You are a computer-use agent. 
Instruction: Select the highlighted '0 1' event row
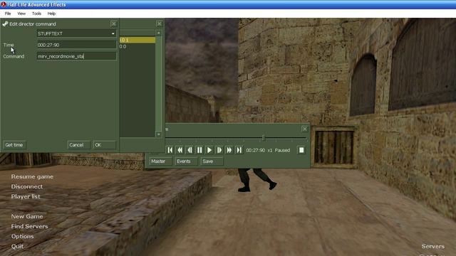[x=138, y=40]
